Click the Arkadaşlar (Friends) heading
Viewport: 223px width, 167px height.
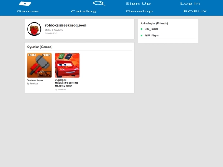(x=154, y=23)
